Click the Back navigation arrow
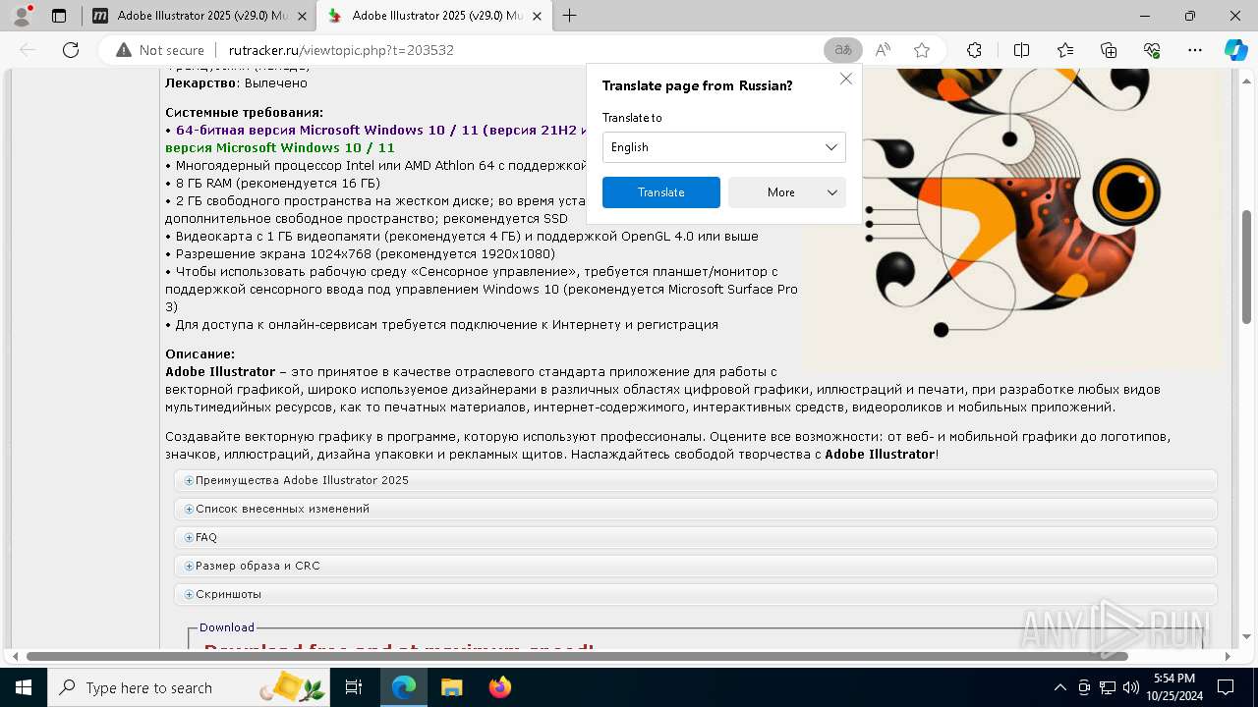 28,50
